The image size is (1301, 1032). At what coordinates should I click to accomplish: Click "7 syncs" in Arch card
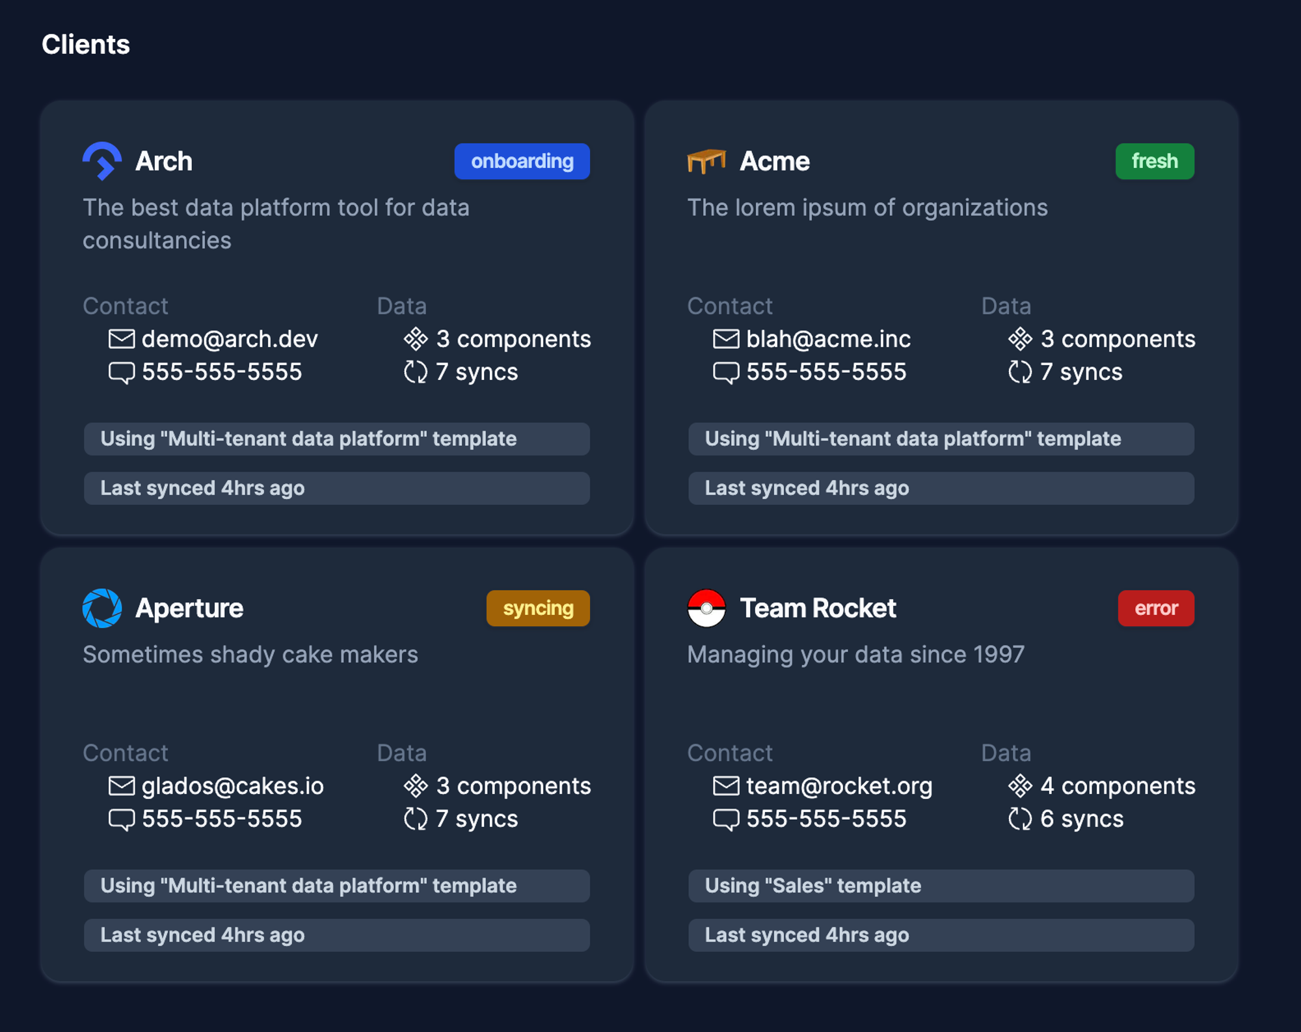point(477,372)
